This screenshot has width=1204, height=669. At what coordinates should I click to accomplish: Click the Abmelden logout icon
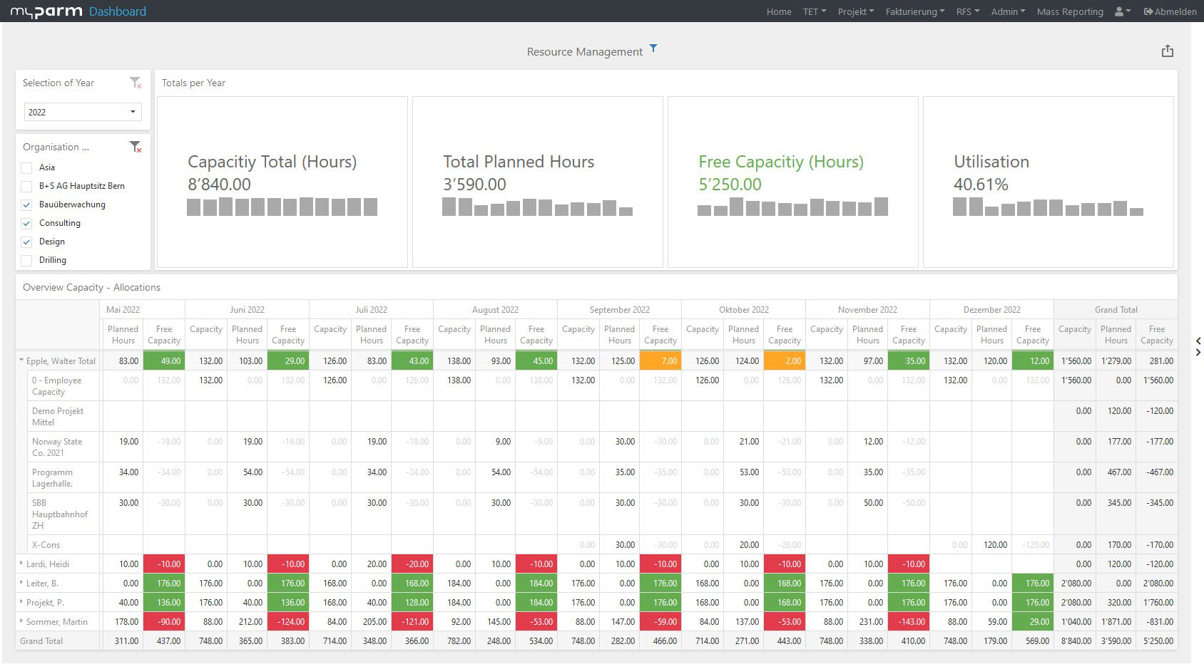pos(1148,11)
